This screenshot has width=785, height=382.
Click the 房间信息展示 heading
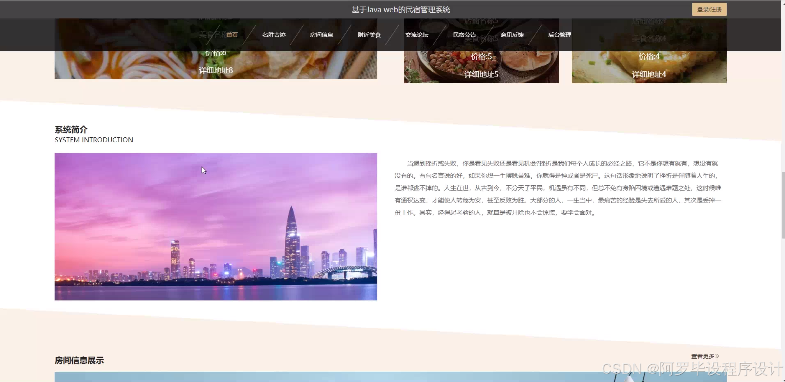(x=79, y=360)
